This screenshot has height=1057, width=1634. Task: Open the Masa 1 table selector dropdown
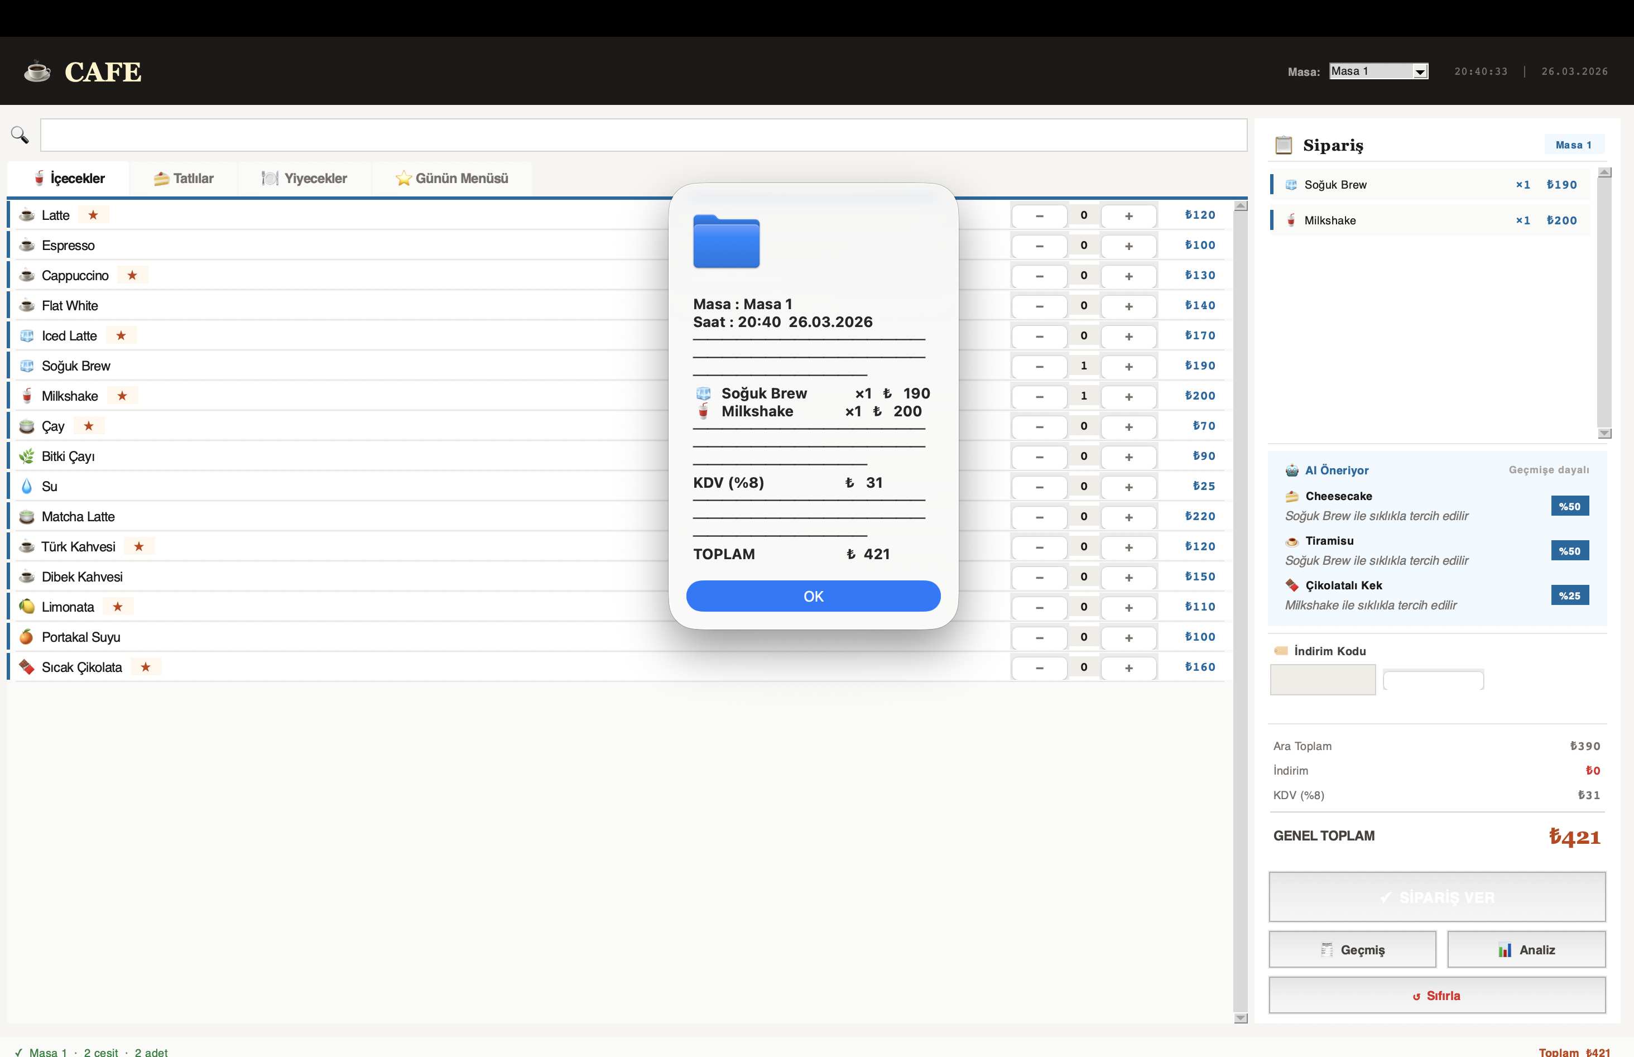click(1377, 71)
